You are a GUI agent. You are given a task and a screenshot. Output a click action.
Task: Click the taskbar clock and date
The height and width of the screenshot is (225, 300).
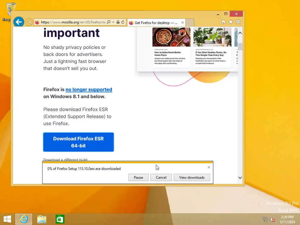pyautogui.click(x=287, y=219)
